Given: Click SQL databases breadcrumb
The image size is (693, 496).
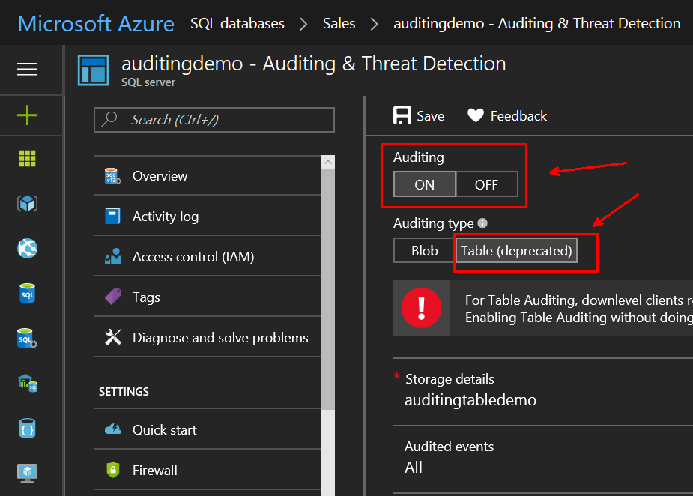Looking at the screenshot, I should coord(237,23).
